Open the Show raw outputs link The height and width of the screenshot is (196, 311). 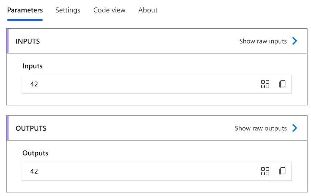[x=261, y=128]
